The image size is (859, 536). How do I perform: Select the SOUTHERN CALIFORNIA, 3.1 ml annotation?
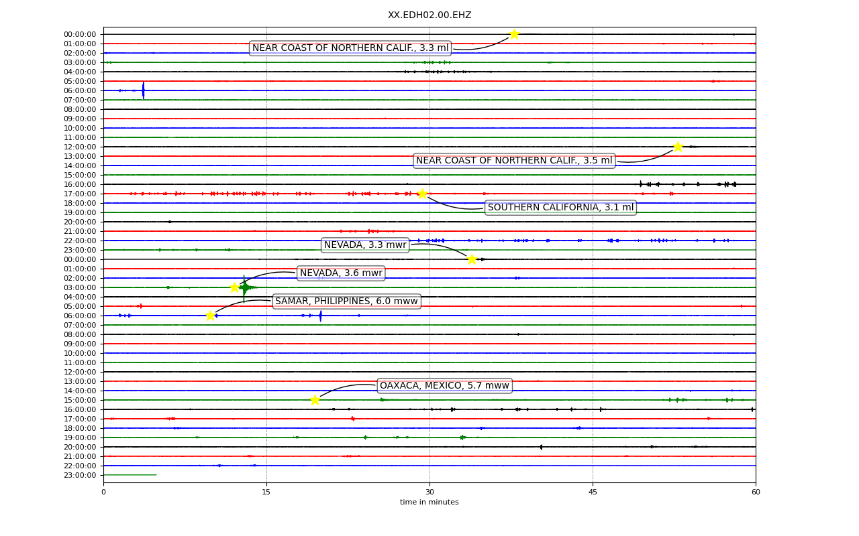tap(560, 208)
